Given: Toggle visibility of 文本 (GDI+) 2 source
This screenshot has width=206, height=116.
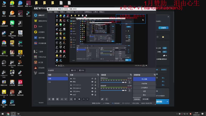Looking at the screenshot, I should click(92, 88).
